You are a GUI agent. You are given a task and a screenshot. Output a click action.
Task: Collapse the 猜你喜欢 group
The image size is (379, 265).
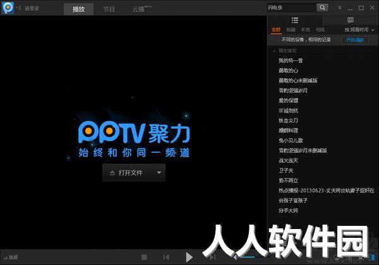(274, 50)
